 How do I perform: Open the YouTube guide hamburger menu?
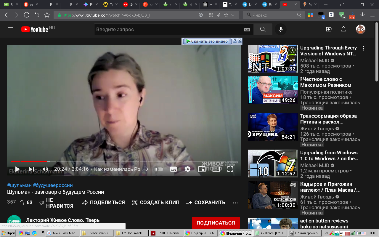[x=11, y=29]
